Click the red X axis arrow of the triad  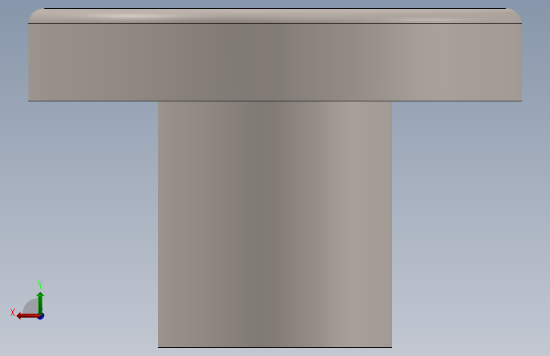point(27,316)
